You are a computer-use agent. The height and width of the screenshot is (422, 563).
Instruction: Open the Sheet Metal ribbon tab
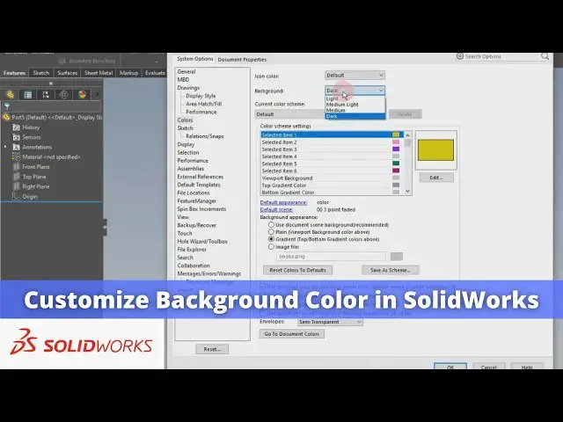tap(99, 73)
